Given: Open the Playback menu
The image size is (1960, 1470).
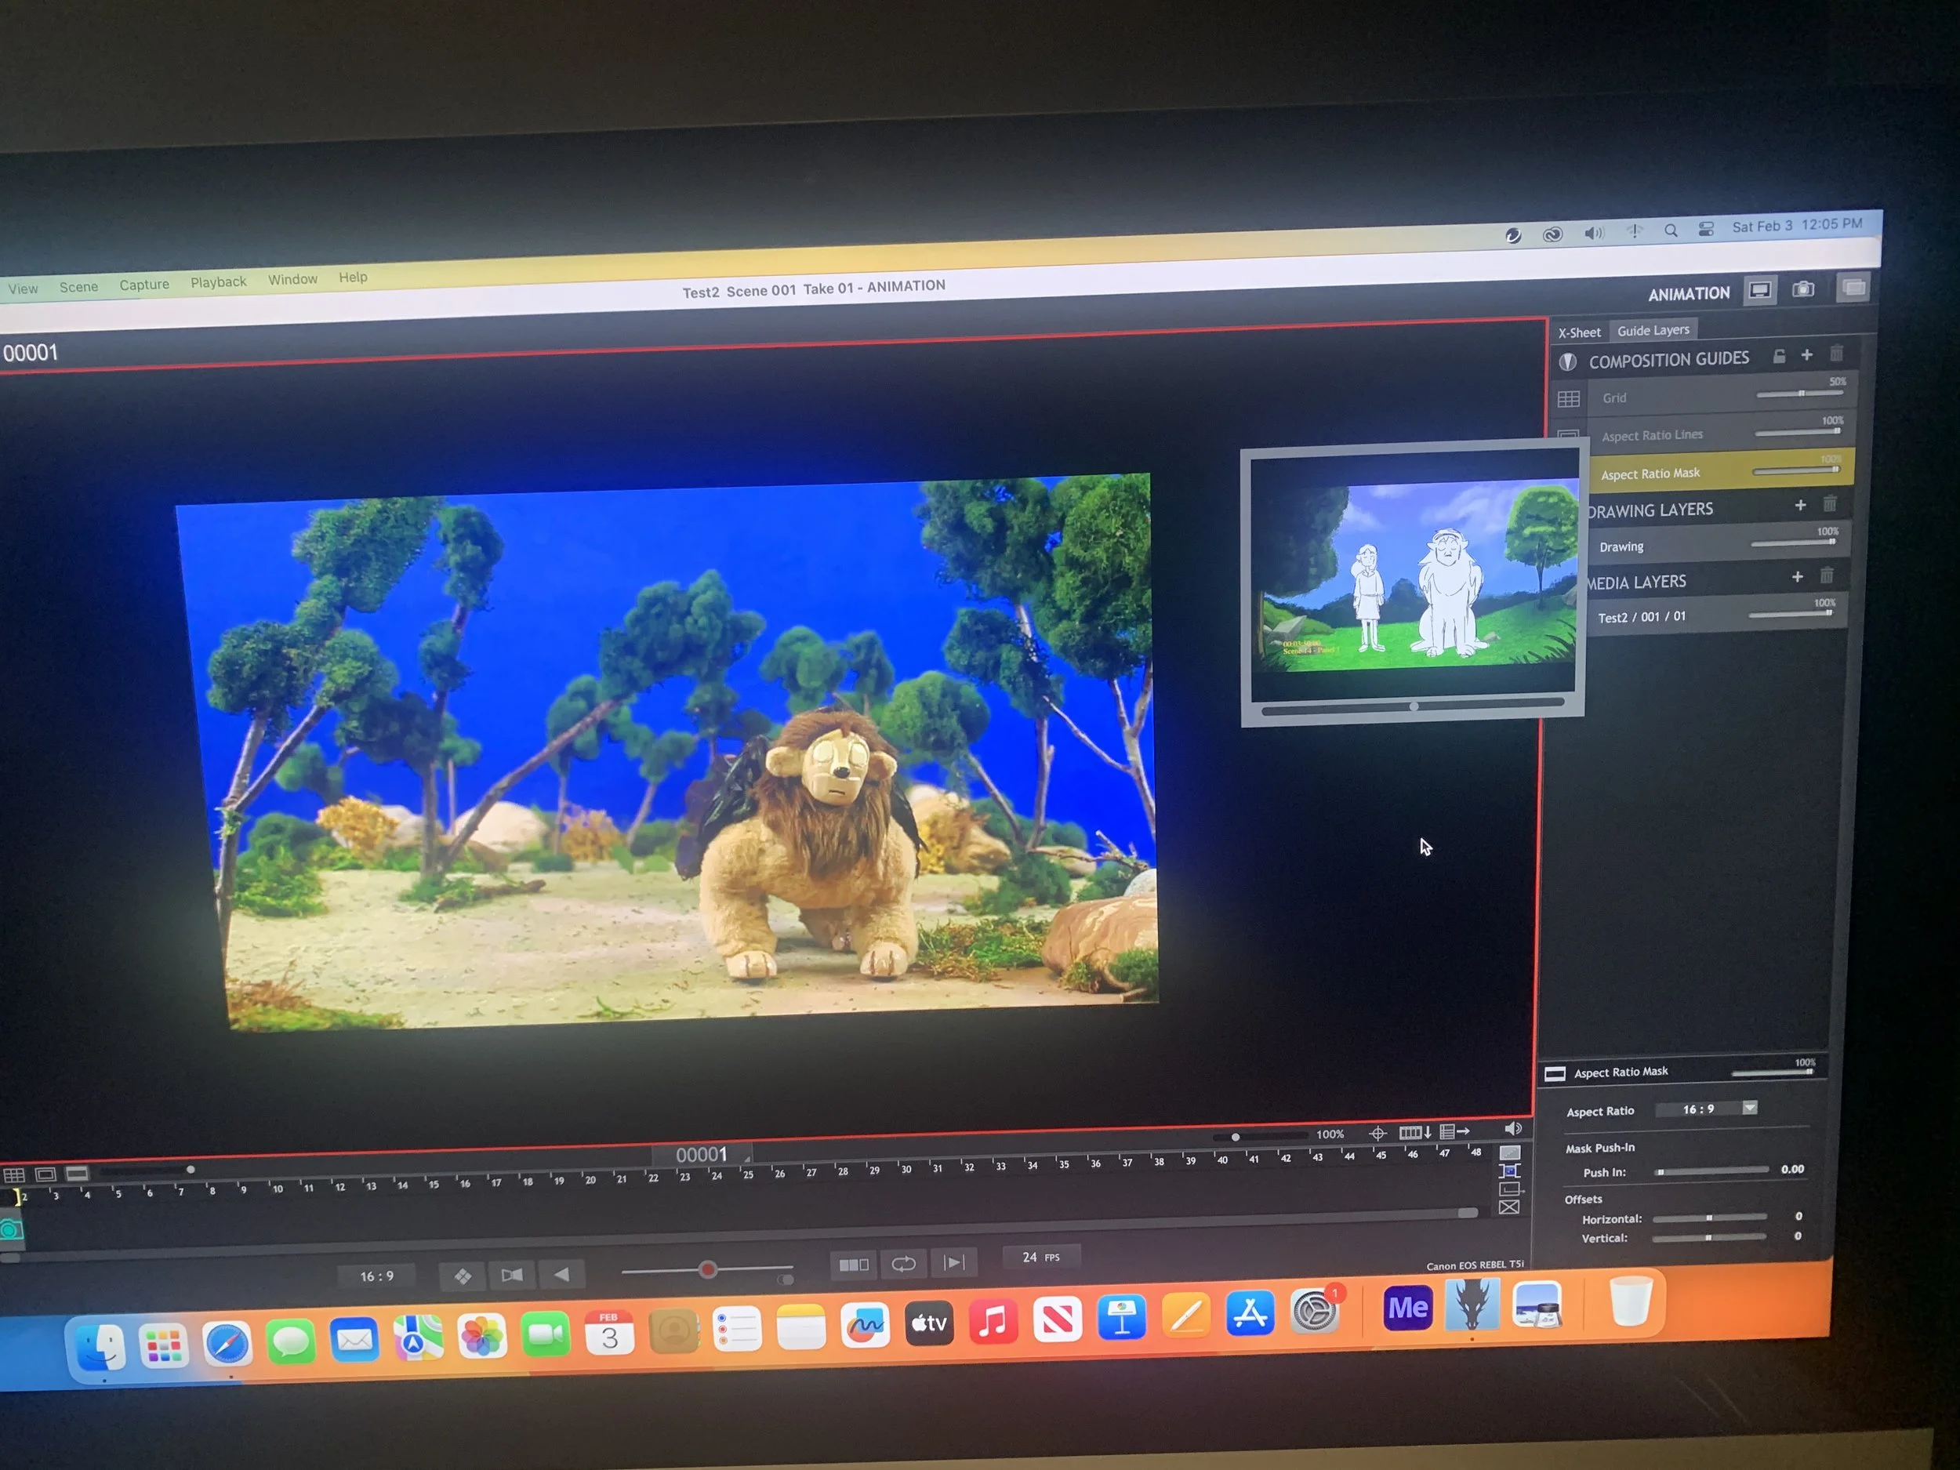Looking at the screenshot, I should 219,281.
